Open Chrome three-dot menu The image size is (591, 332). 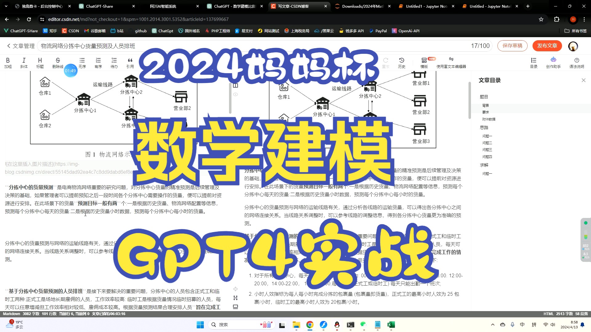click(584, 19)
